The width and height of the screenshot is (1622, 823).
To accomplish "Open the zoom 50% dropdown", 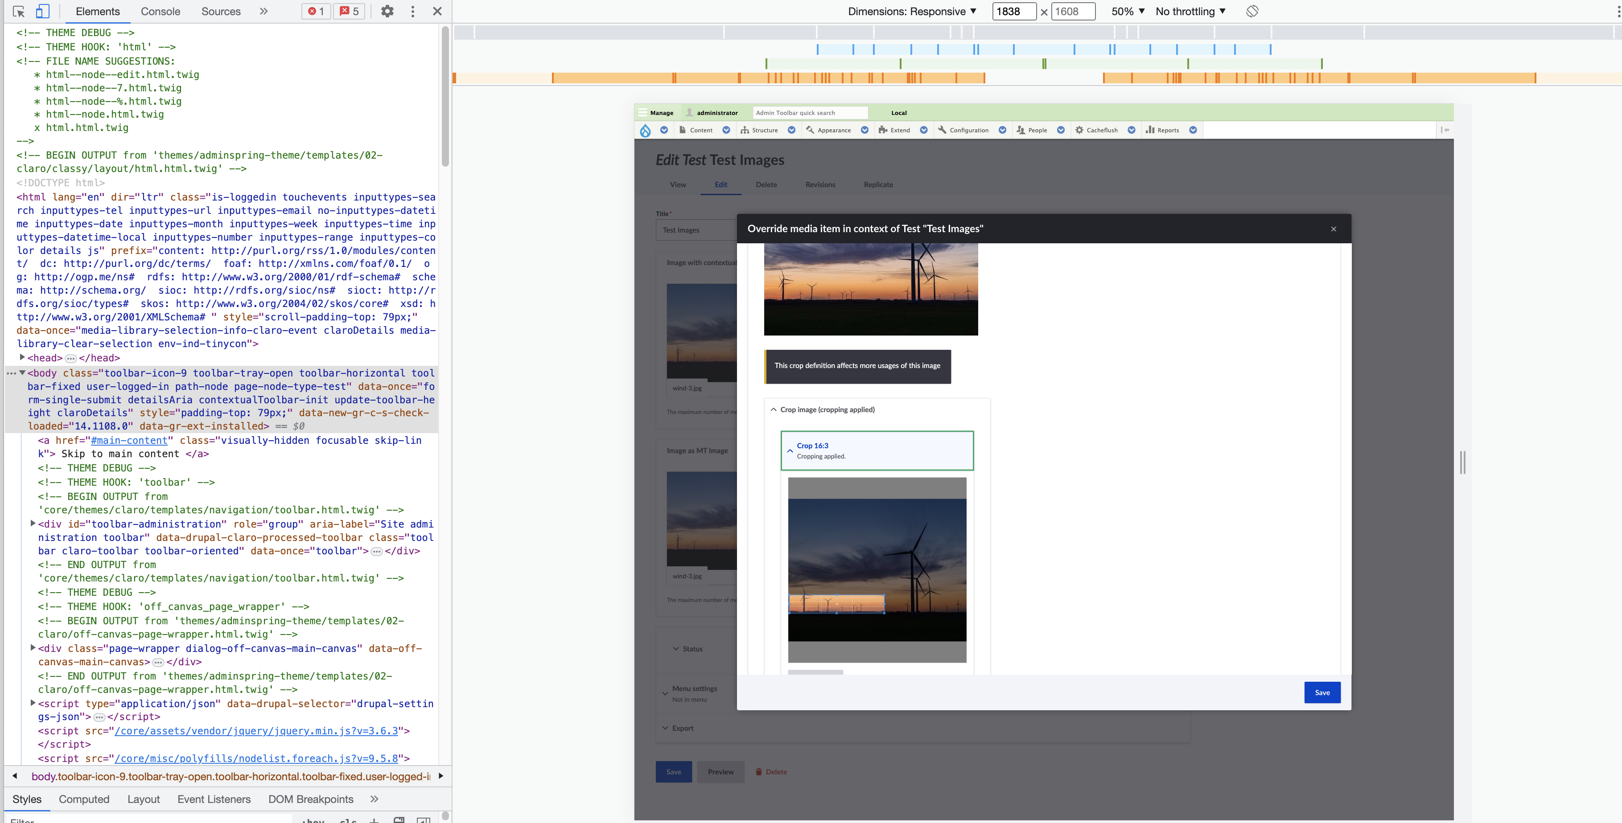I will [x=1127, y=11].
